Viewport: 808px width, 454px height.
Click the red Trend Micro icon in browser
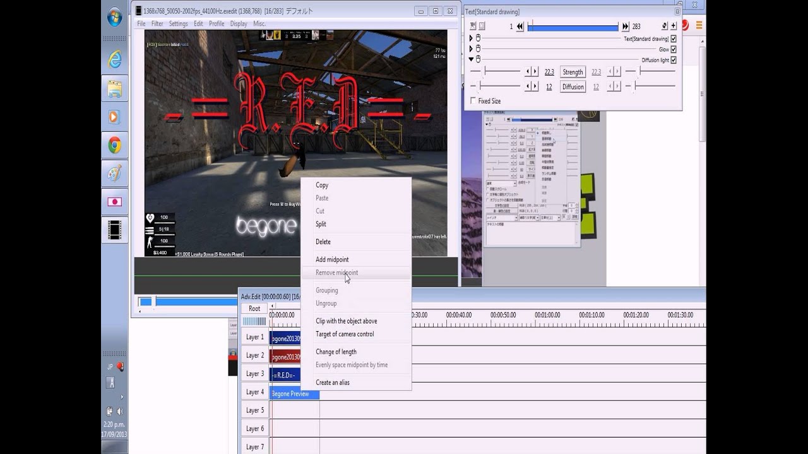pyautogui.click(x=685, y=25)
